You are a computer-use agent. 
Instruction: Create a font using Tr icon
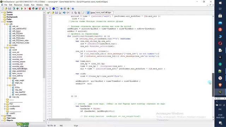tap(47, 8)
